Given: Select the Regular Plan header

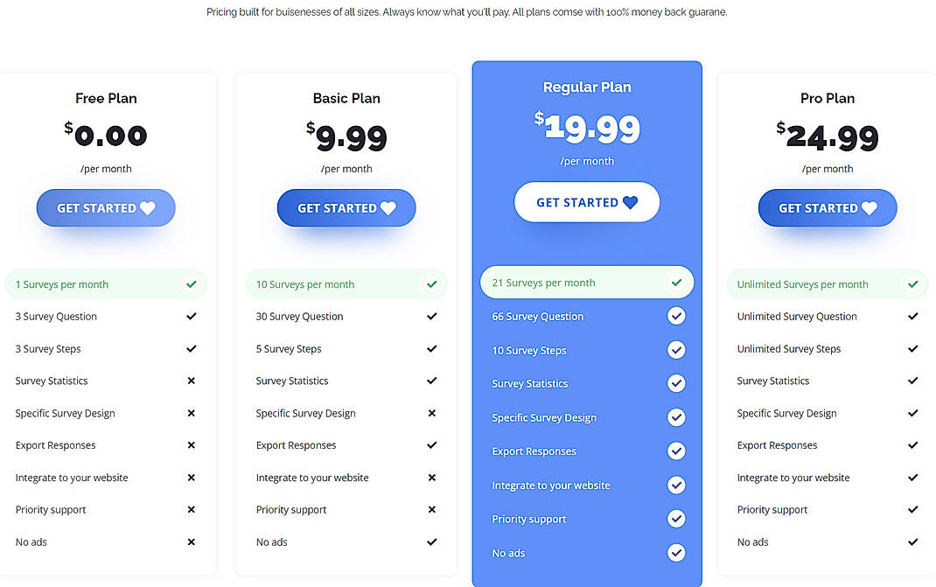Looking at the screenshot, I should coord(587,87).
